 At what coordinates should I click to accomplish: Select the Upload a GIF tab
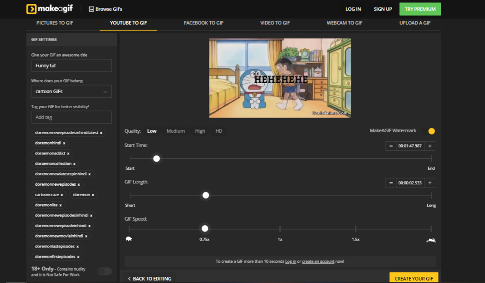pyautogui.click(x=415, y=23)
